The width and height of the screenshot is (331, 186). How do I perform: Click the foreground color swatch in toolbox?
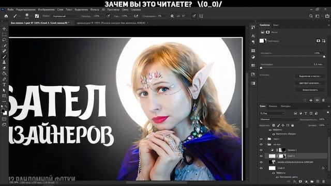tap(3, 111)
